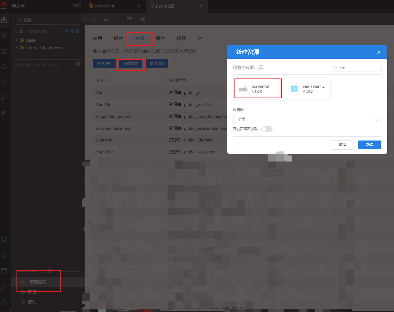Open 服务 in the settings list
The image size is (394, 312).
pos(32,302)
